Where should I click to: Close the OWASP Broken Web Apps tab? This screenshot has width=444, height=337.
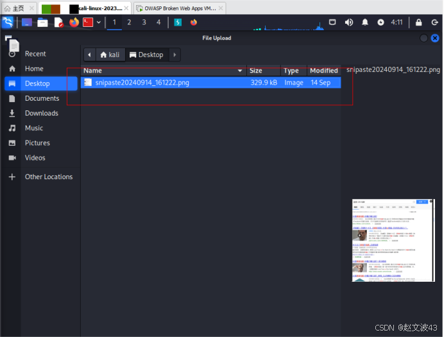coord(221,8)
